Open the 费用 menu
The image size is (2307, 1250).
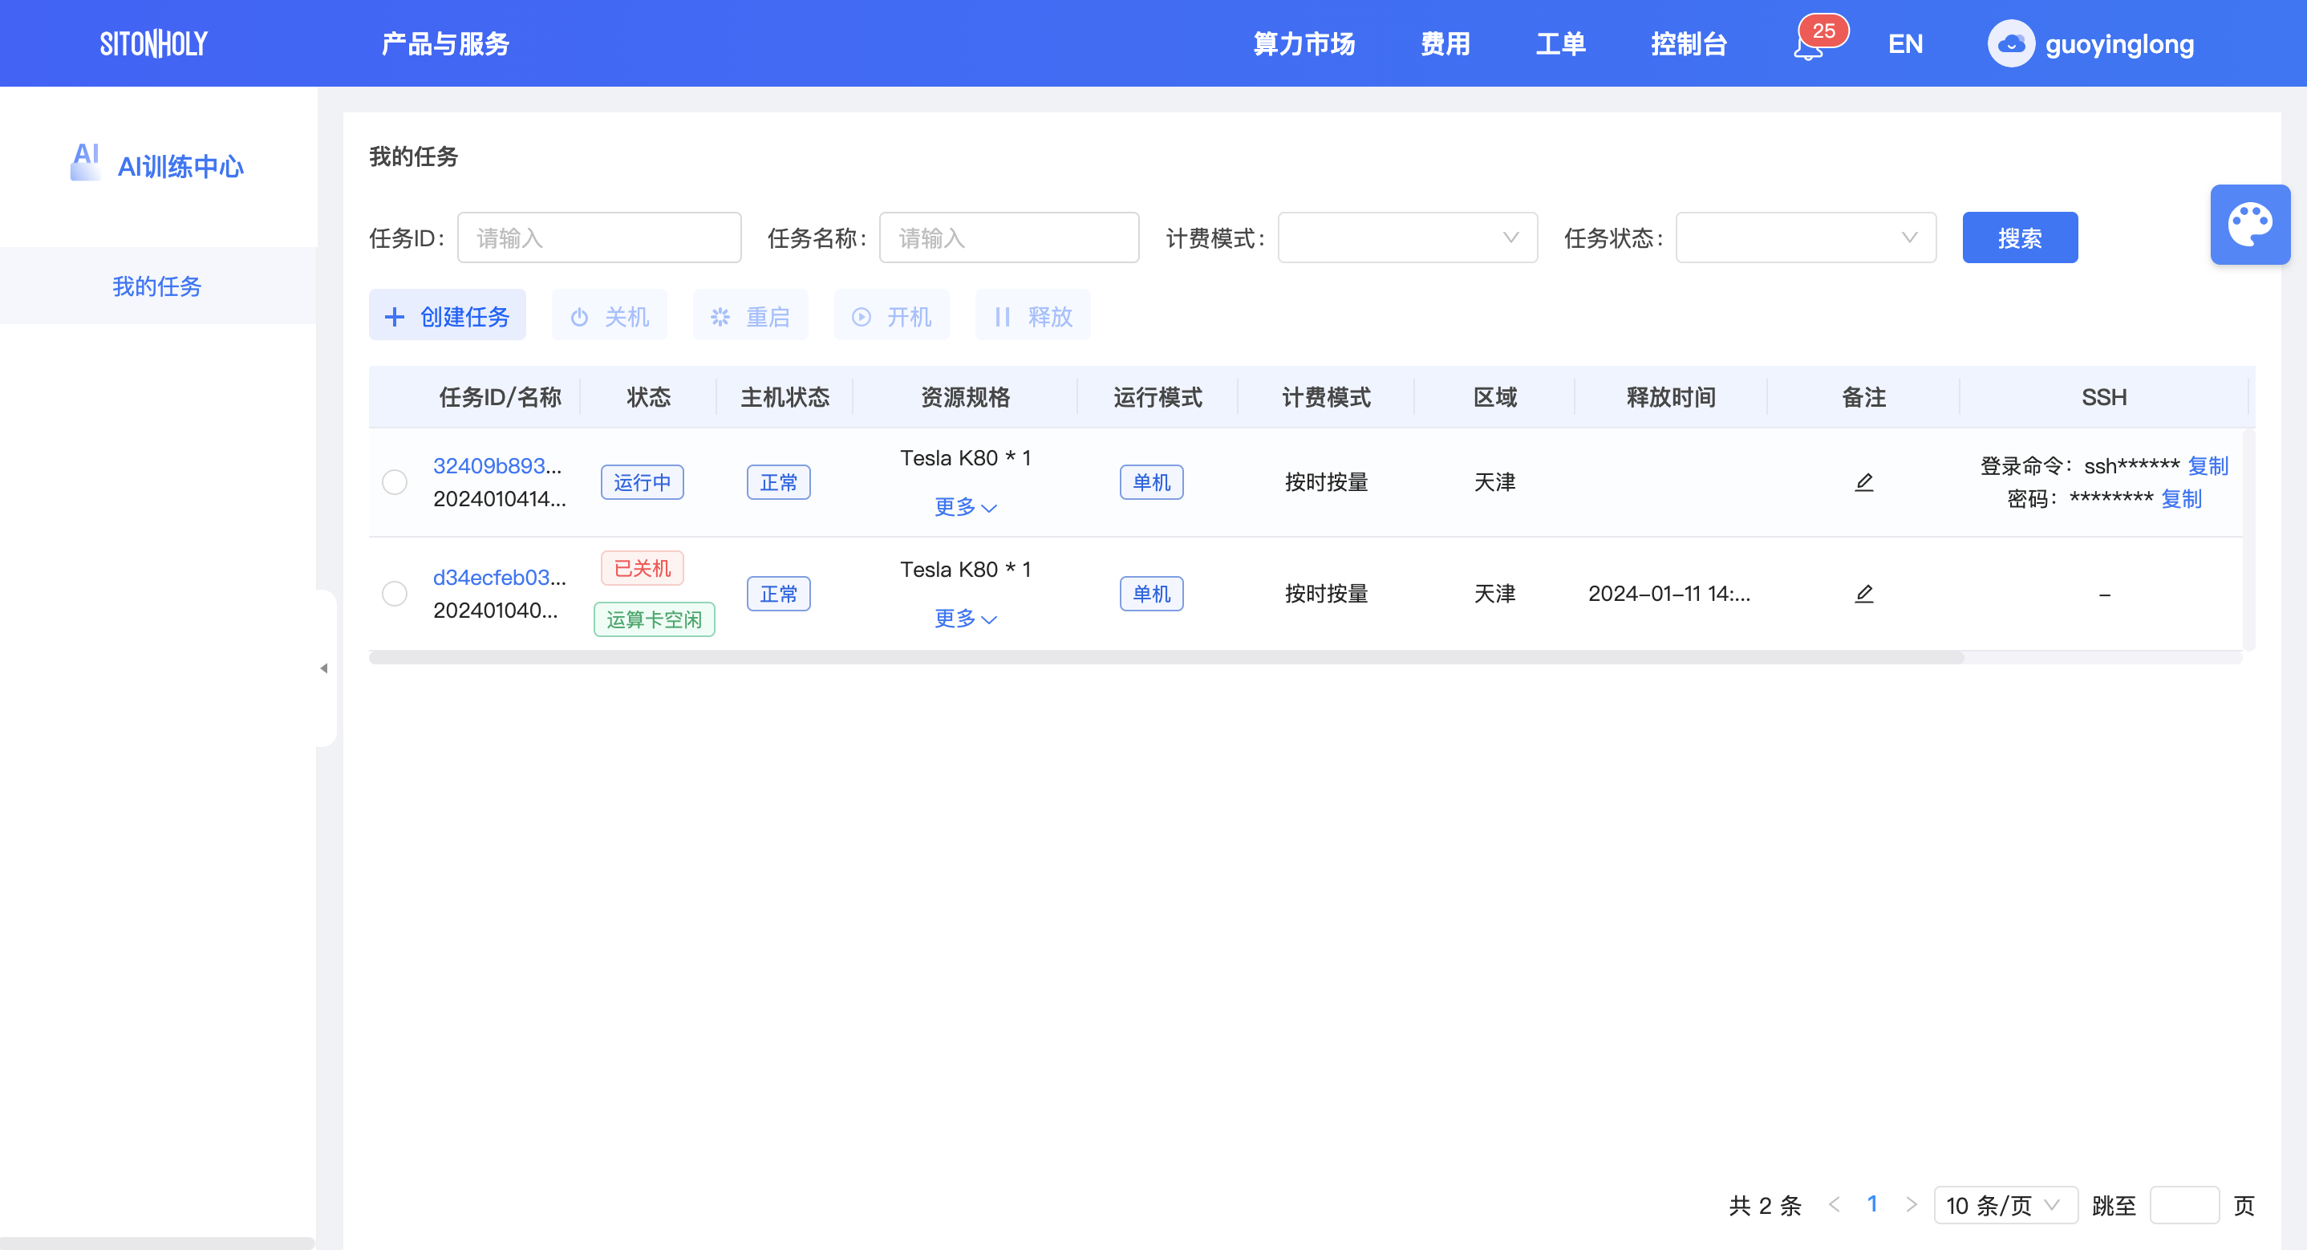point(1445,44)
